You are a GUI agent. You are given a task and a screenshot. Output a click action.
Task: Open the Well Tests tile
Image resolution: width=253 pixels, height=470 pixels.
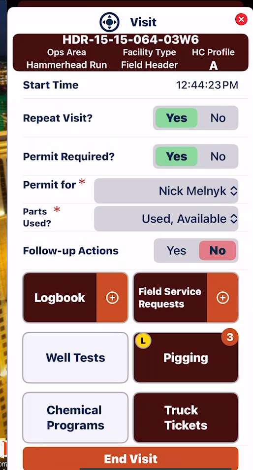[x=75, y=357]
